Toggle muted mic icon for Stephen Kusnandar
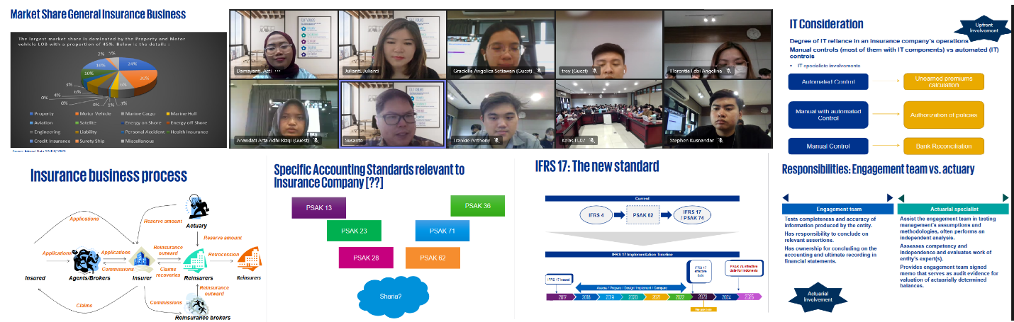 pyautogui.click(x=721, y=141)
